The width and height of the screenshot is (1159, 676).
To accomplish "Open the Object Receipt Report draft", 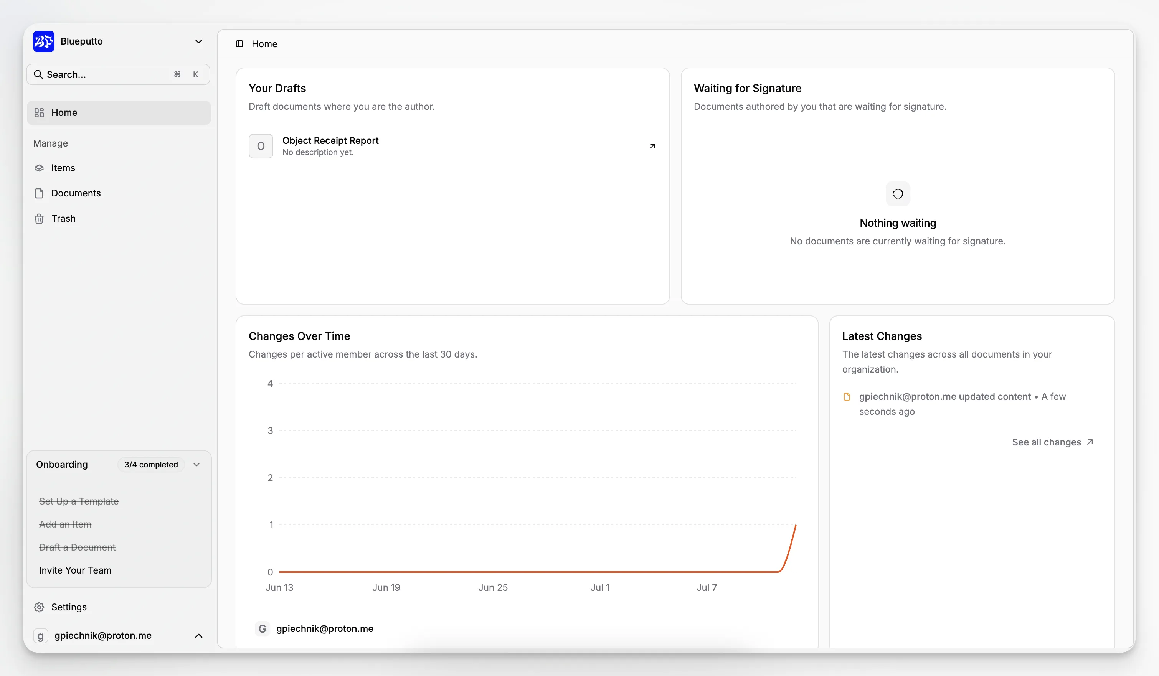I will click(x=452, y=146).
